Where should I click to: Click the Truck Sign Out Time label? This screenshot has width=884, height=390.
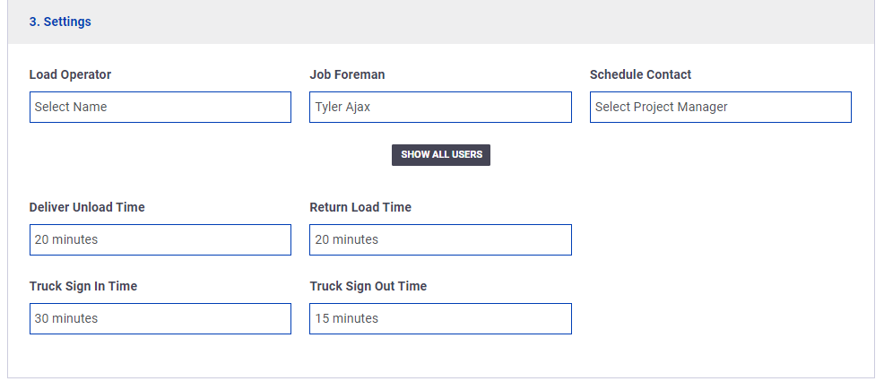368,286
